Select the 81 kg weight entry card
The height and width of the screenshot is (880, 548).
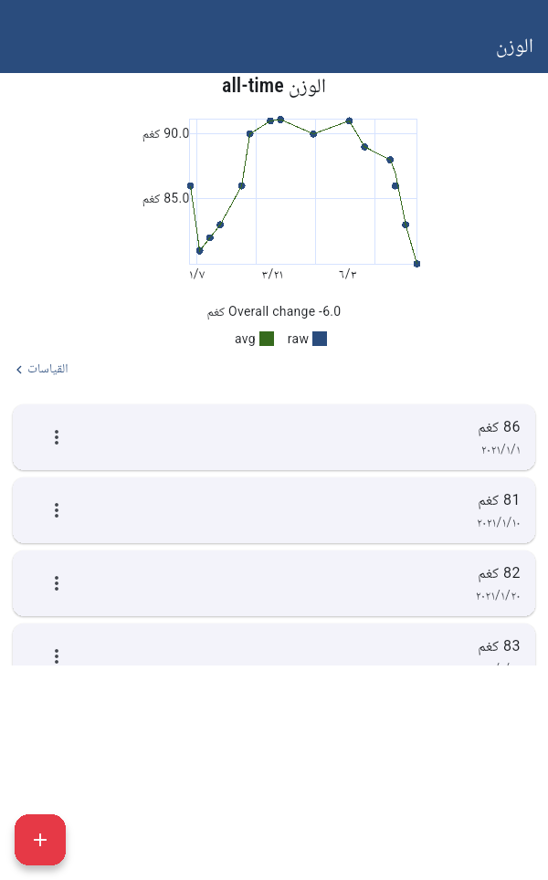(x=274, y=510)
